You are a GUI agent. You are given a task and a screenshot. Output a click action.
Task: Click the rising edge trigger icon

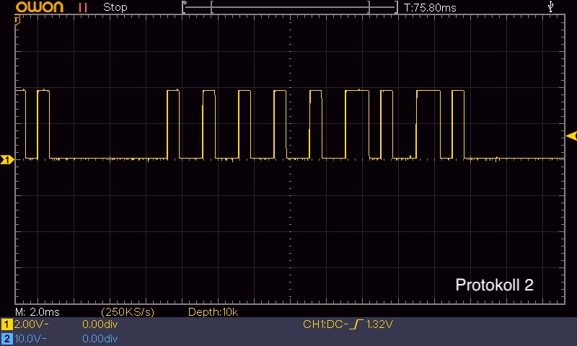(356, 324)
